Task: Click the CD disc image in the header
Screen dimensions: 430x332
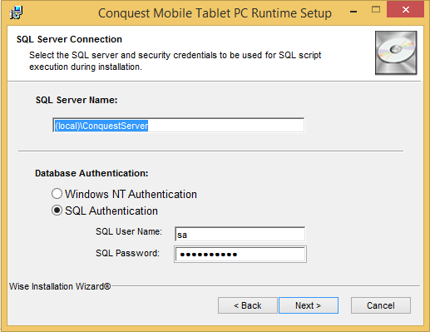Action: tap(396, 52)
